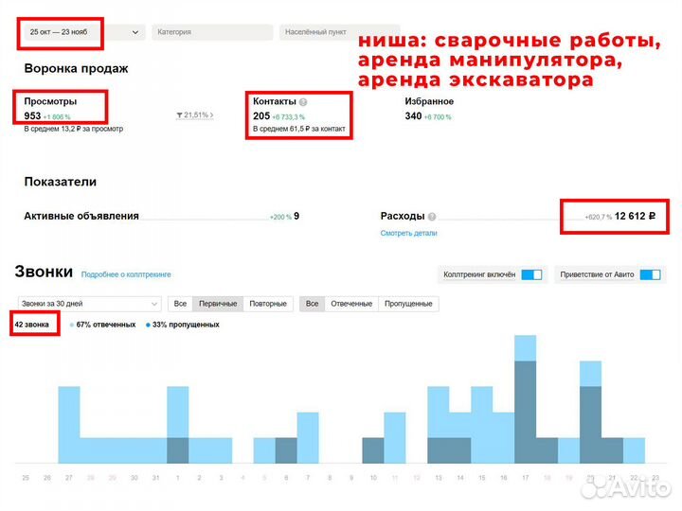Click the funnel icon before 21,51%
Image resolution: width=682 pixels, height=511 pixels.
(179, 115)
